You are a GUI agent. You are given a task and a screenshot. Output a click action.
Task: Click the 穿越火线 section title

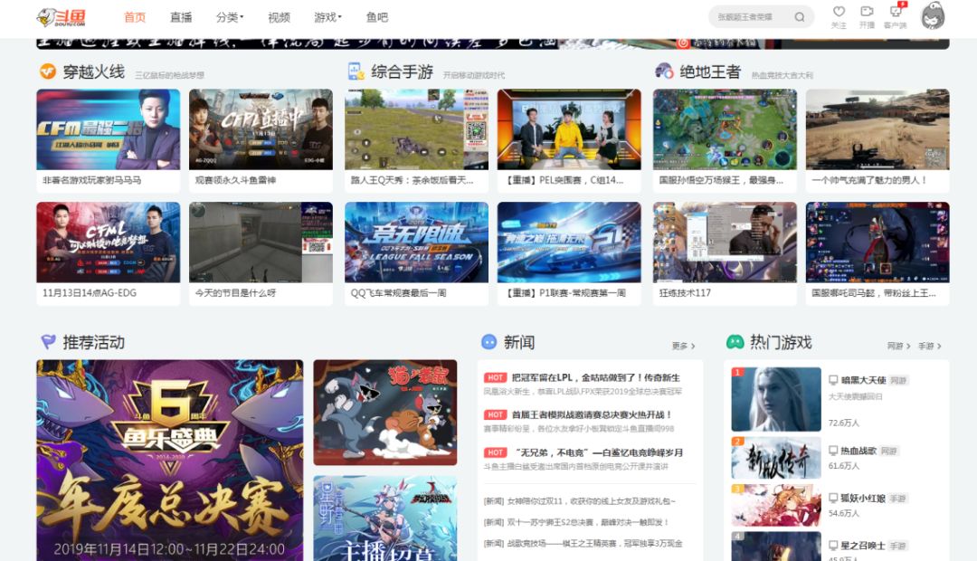coord(94,71)
